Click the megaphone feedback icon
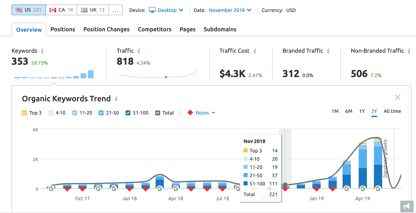Image resolution: width=416 pixels, height=213 pixels. tap(407, 207)
